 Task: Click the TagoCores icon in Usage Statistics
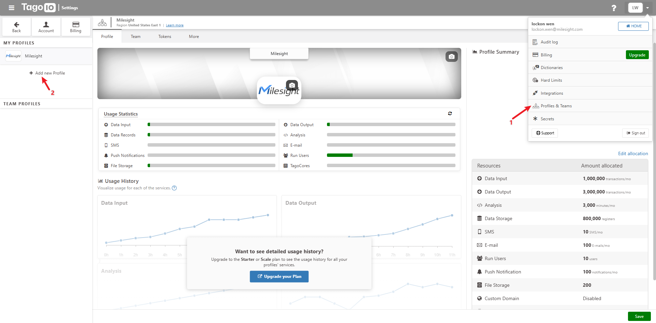(x=286, y=166)
